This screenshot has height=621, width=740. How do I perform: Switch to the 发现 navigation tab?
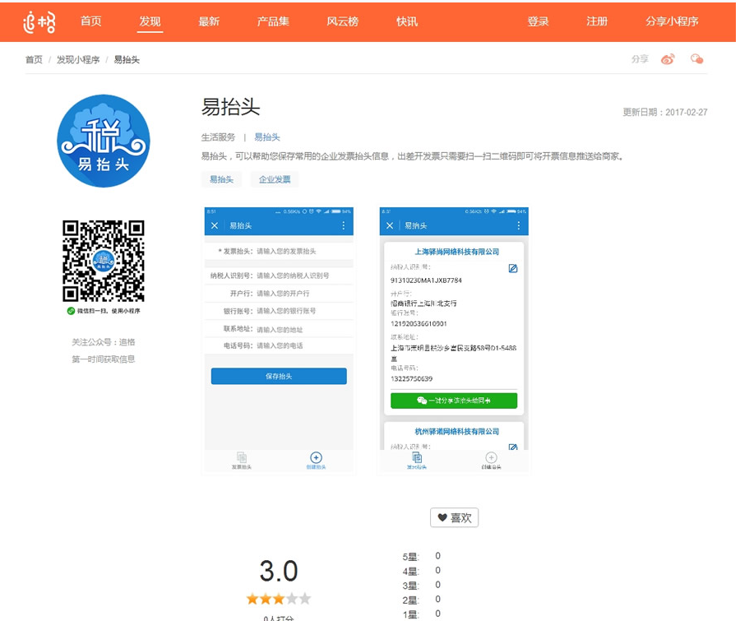150,21
